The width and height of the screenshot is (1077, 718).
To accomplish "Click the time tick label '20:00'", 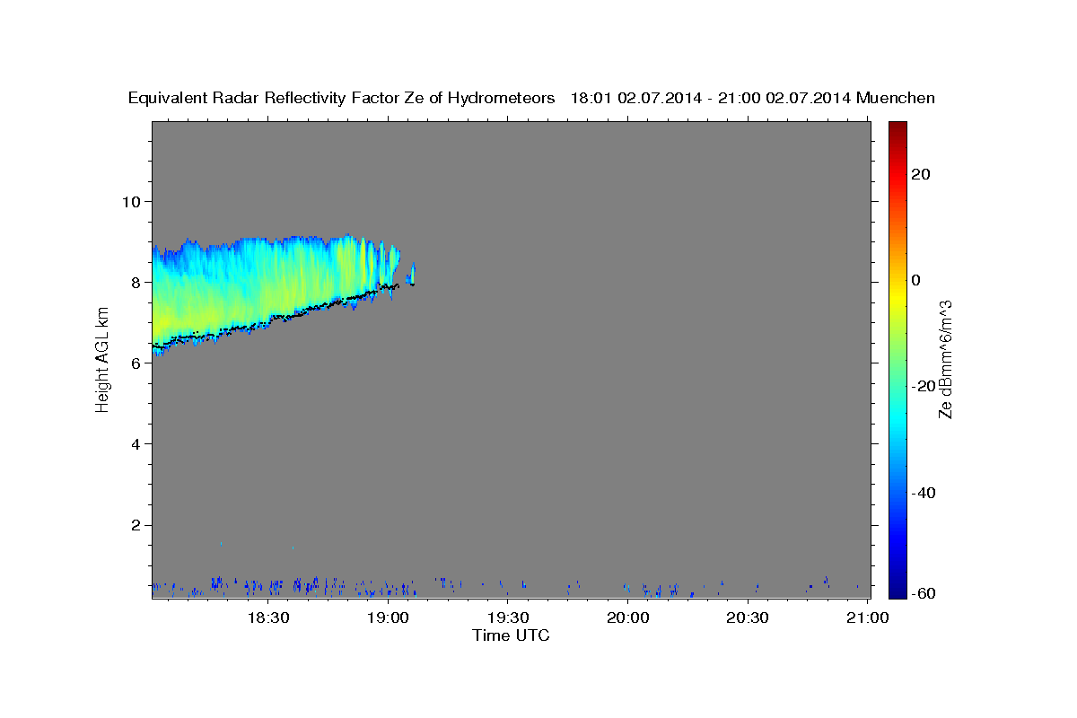I will coord(628,618).
